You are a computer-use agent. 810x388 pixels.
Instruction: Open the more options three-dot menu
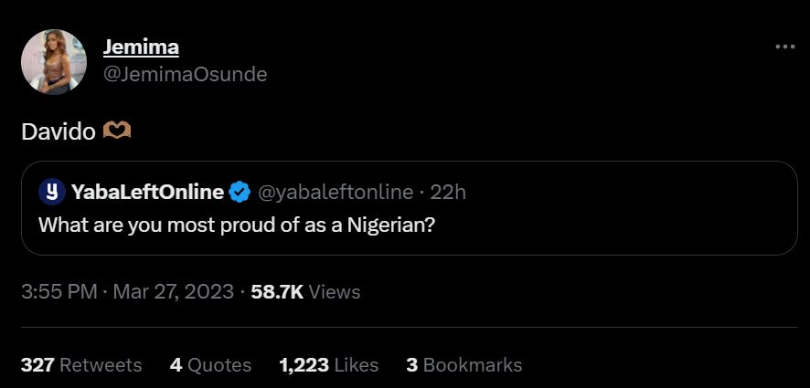click(x=784, y=47)
